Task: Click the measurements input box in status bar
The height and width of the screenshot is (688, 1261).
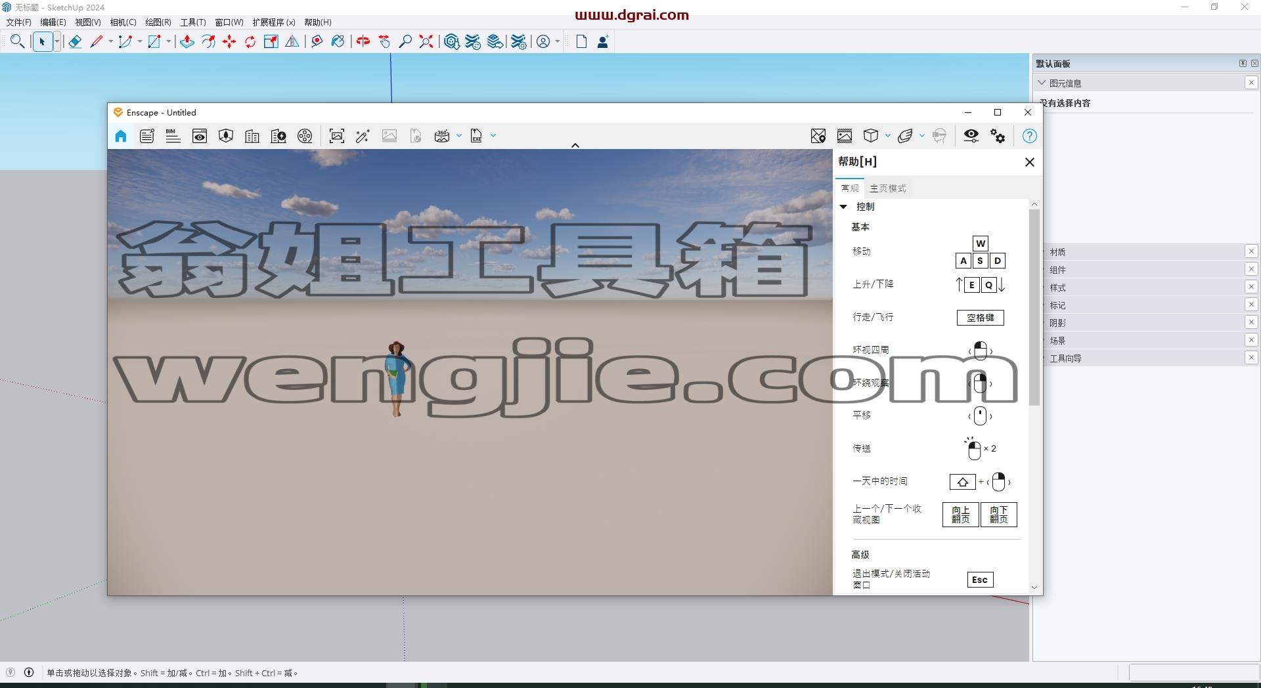Action: click(1193, 672)
